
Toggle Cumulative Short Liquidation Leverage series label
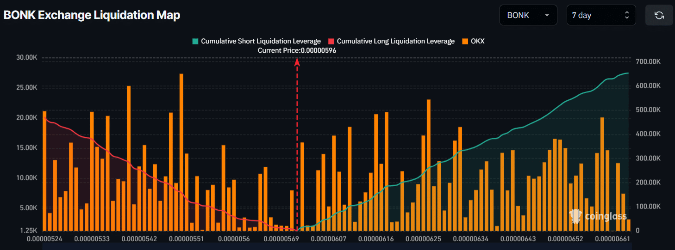pos(261,41)
